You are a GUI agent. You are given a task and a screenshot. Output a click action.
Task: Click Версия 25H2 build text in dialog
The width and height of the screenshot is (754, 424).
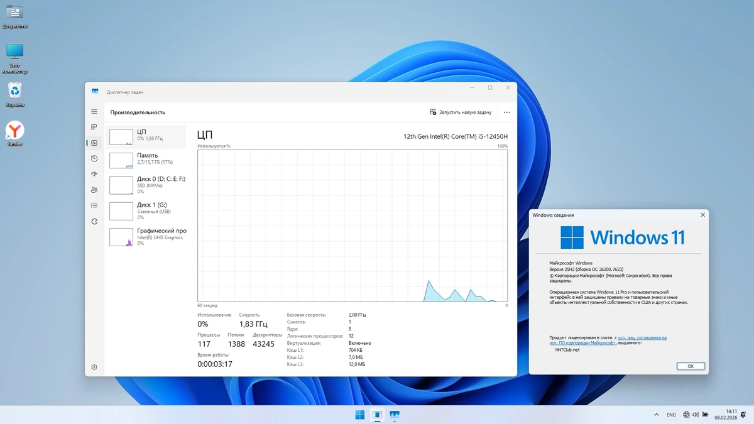point(586,269)
